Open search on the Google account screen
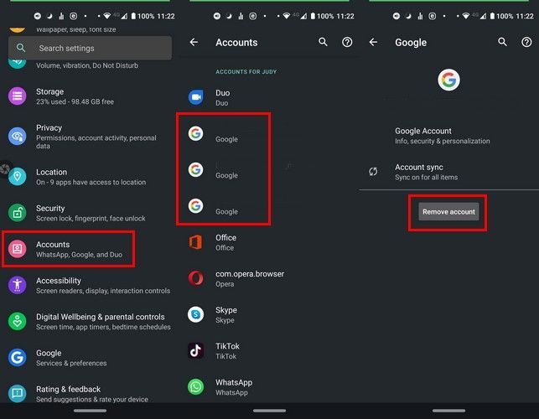539x419 pixels. 502,42
